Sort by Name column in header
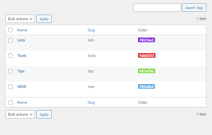 [22, 30]
